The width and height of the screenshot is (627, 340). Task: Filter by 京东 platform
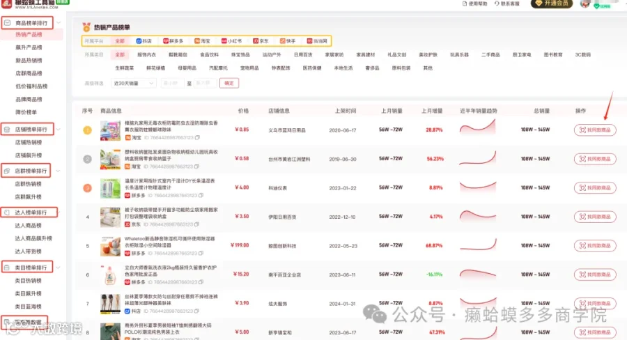click(x=261, y=41)
